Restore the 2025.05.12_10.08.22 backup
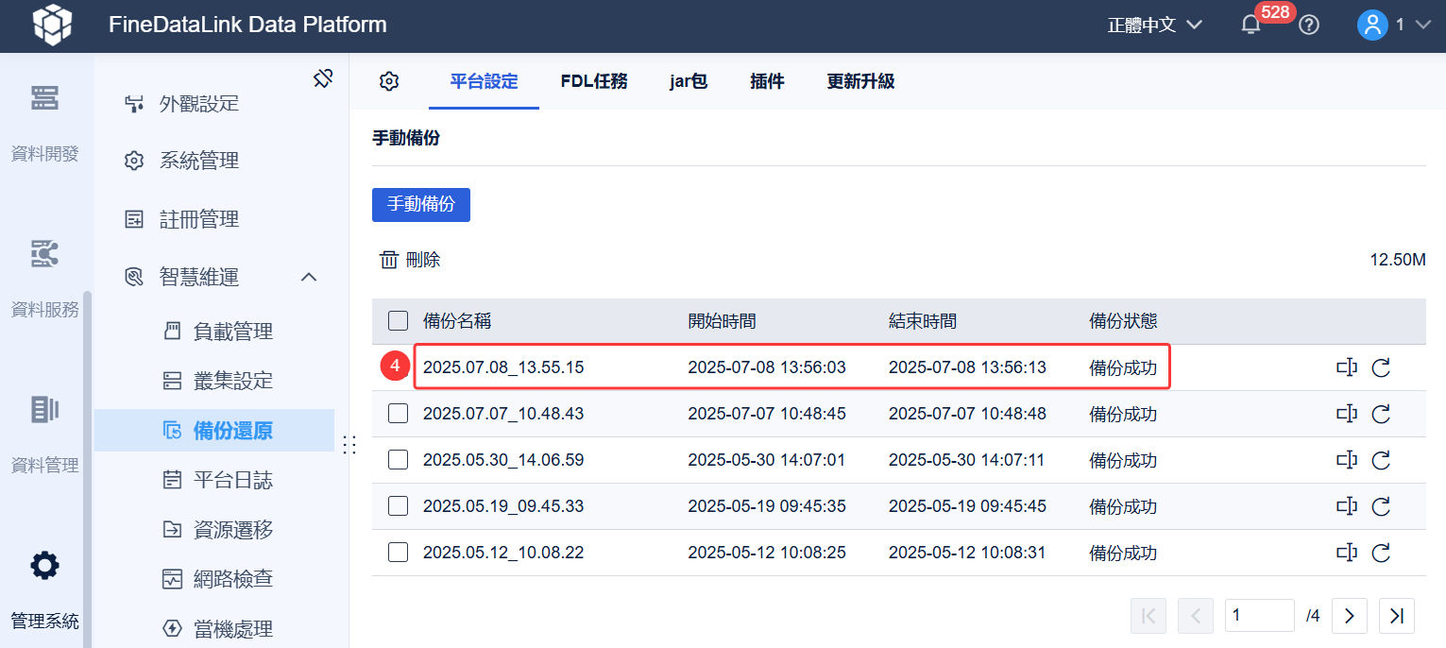The width and height of the screenshot is (1446, 648). coord(1381,553)
